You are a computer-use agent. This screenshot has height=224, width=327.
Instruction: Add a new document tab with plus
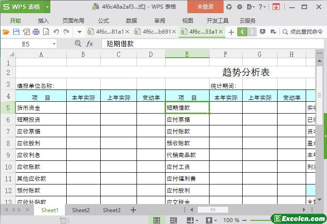coord(231,32)
